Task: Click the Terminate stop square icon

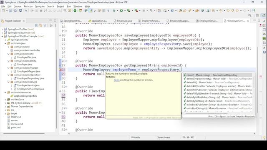Action: (41, 10)
